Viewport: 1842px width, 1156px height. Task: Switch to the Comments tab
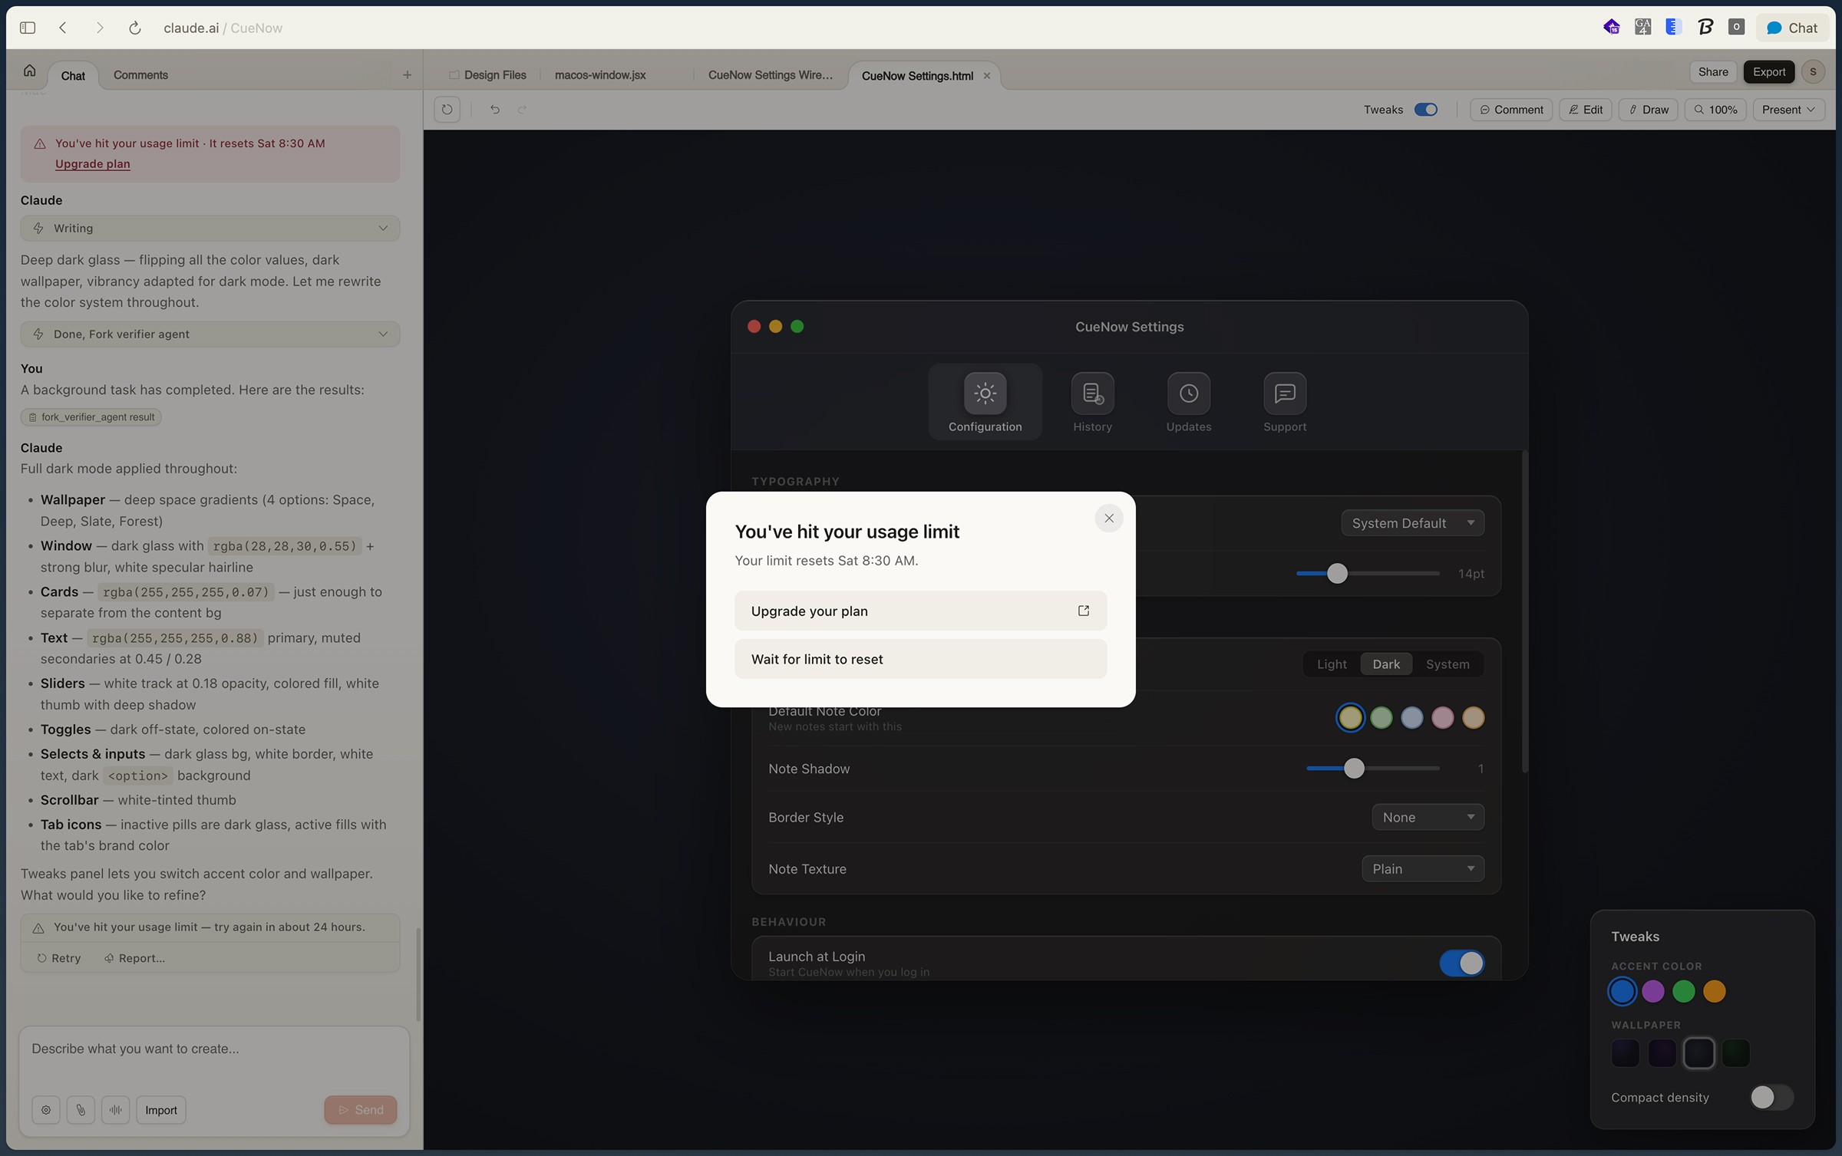pos(140,75)
